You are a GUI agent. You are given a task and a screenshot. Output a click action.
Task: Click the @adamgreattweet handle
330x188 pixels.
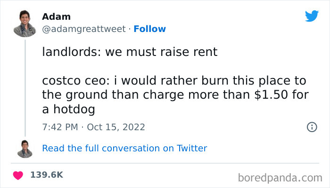click(84, 29)
